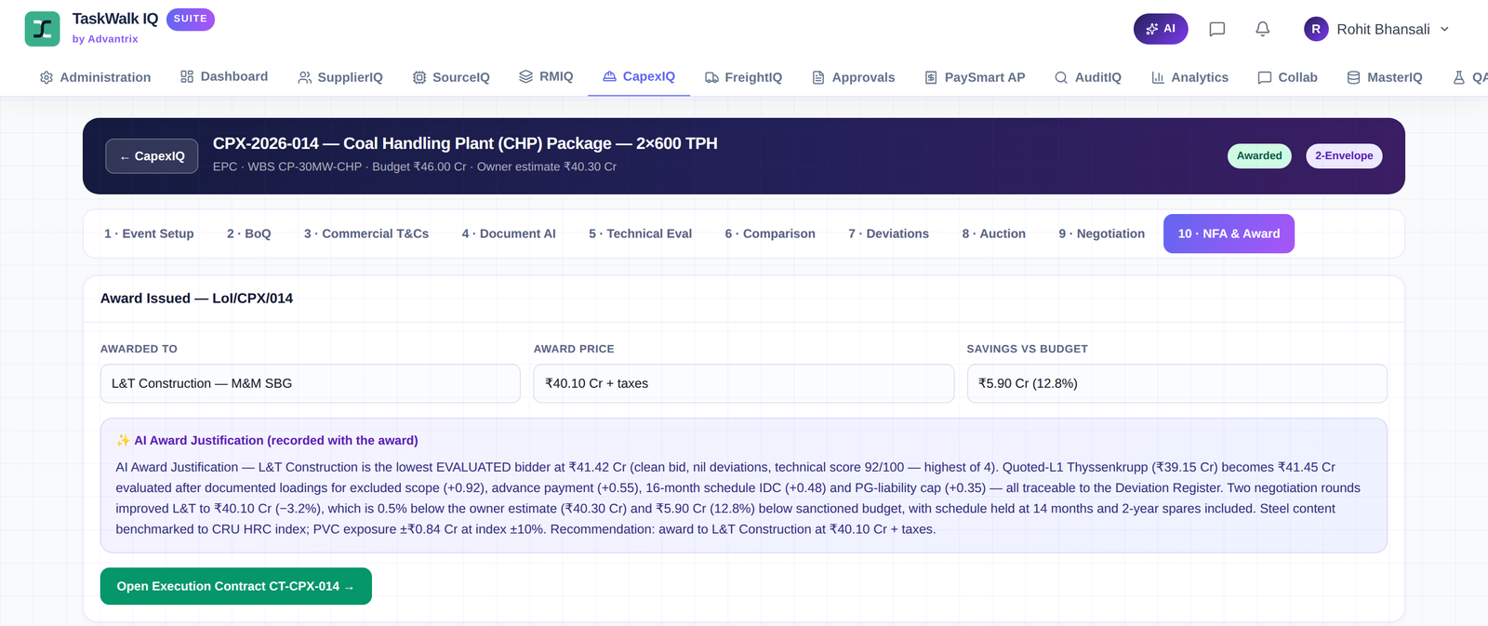Screen dimensions: 1488x626
Task: Click the RMIQ layers icon
Action: (x=526, y=76)
